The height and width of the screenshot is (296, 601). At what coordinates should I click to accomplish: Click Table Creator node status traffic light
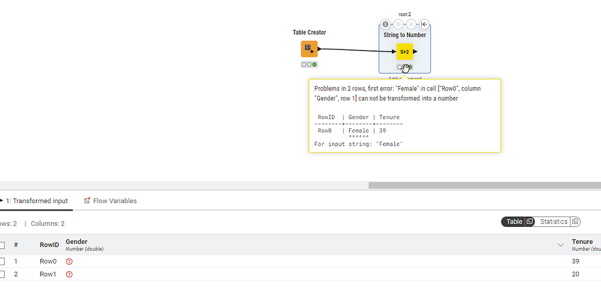[309, 64]
